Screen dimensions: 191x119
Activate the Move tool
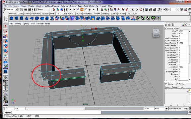click(x=6, y=41)
